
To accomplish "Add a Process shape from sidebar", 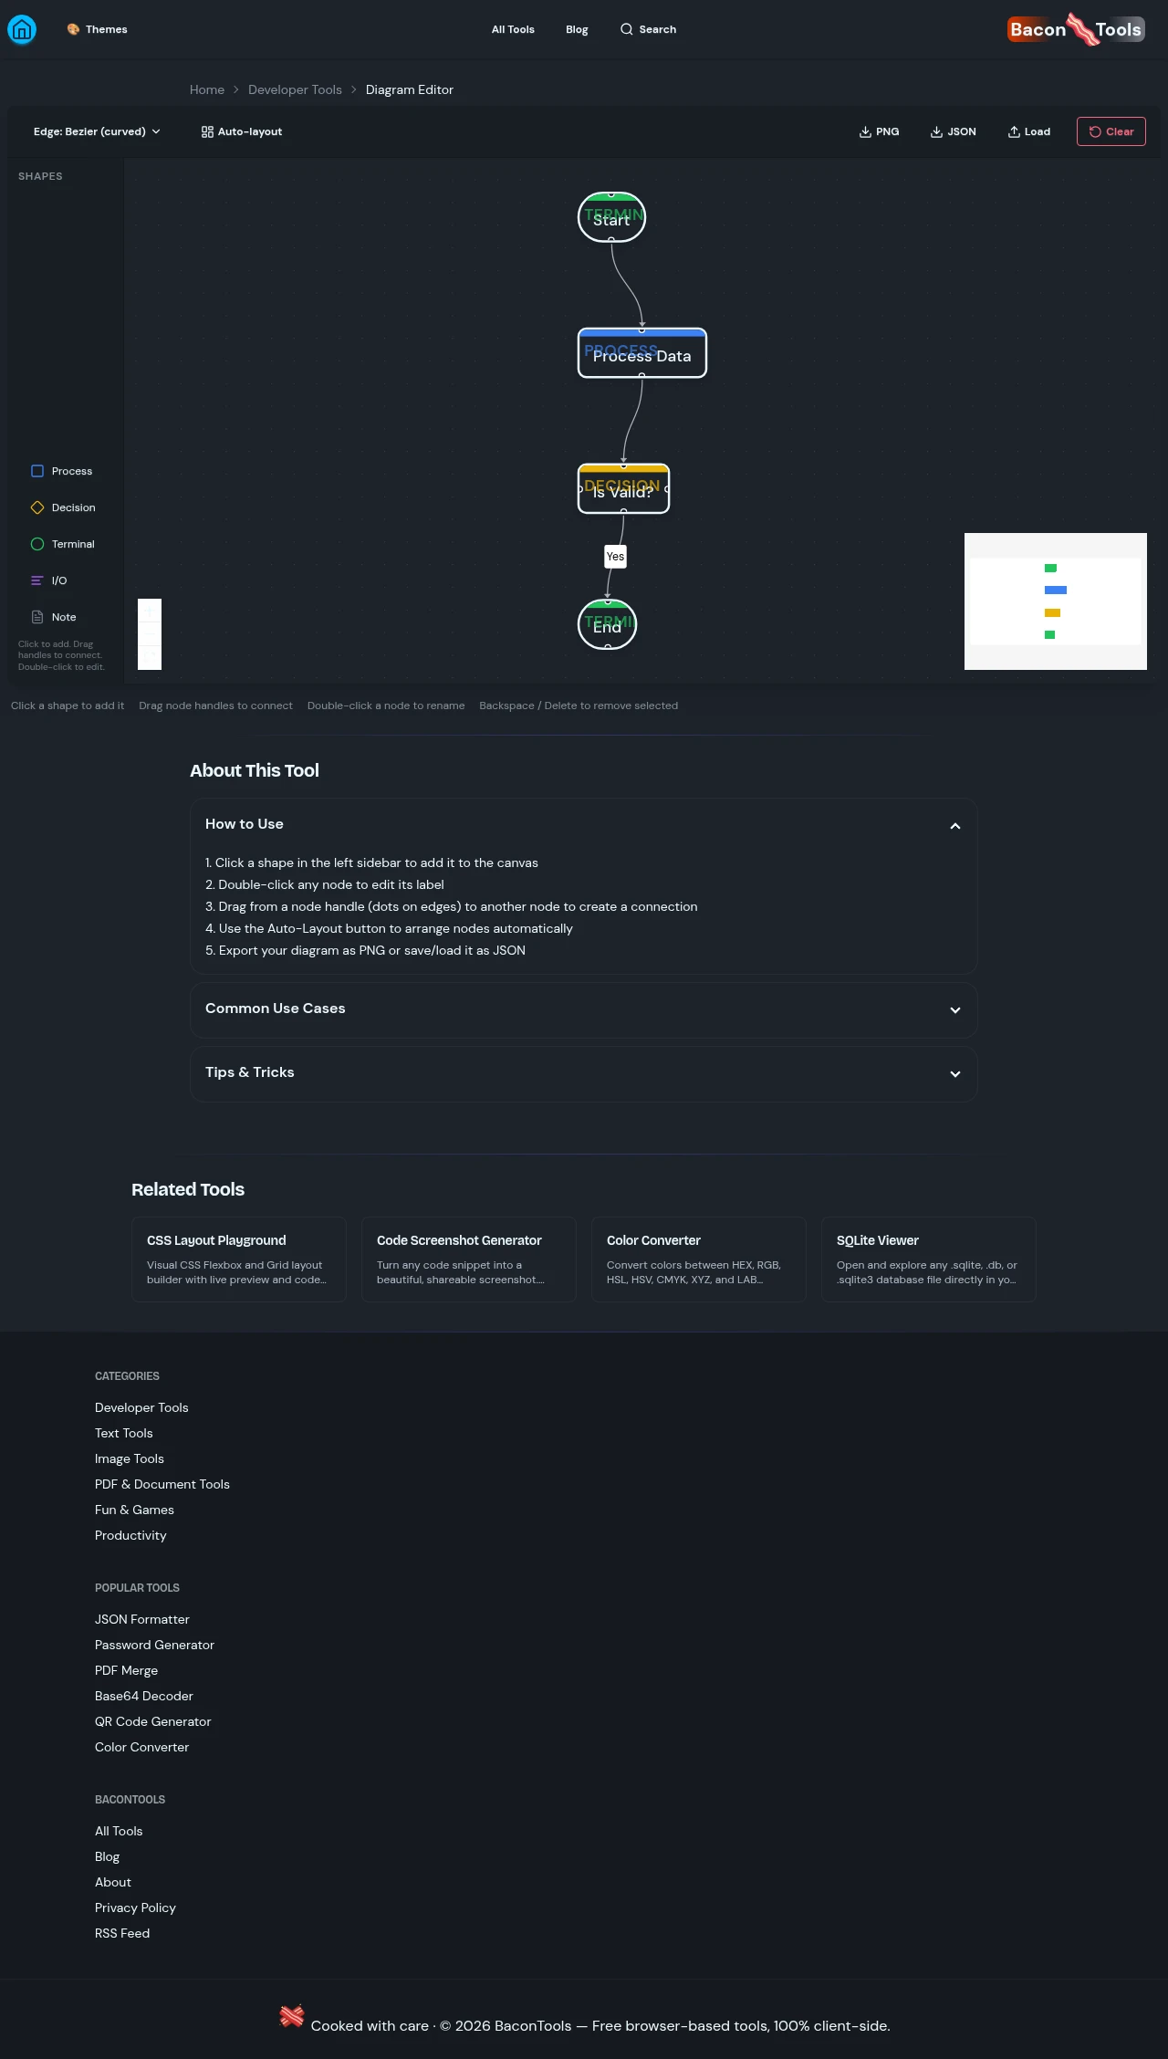I will 62,471.
